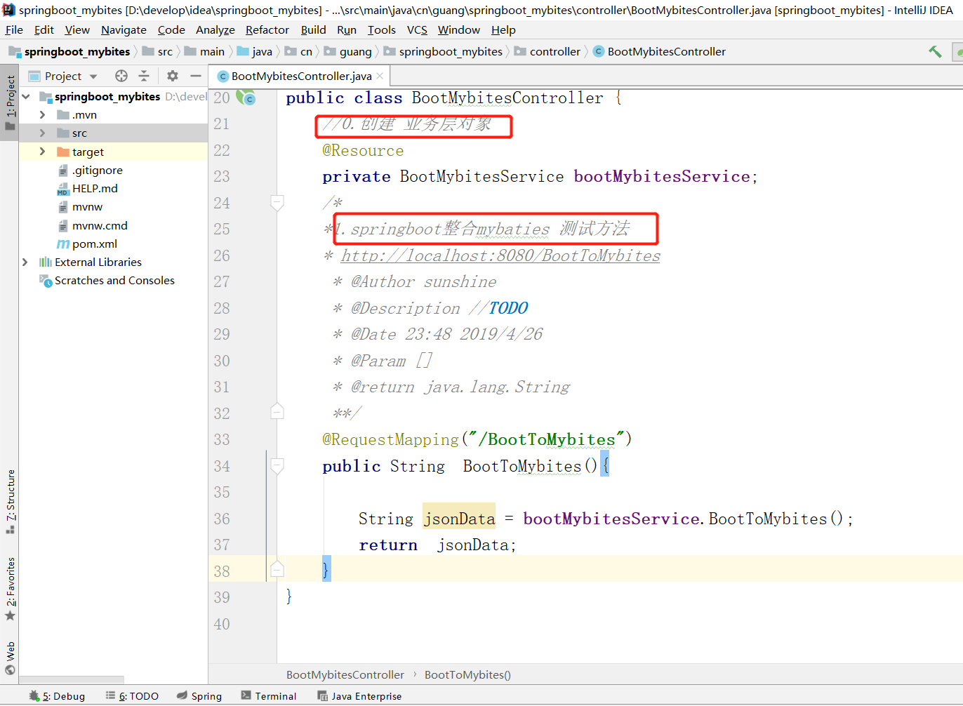The image size is (963, 706).
Task: Click the HELP.md markdown file icon
Action: pyautogui.click(x=62, y=189)
